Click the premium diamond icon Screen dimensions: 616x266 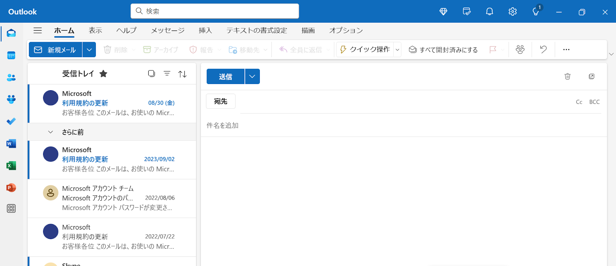444,12
